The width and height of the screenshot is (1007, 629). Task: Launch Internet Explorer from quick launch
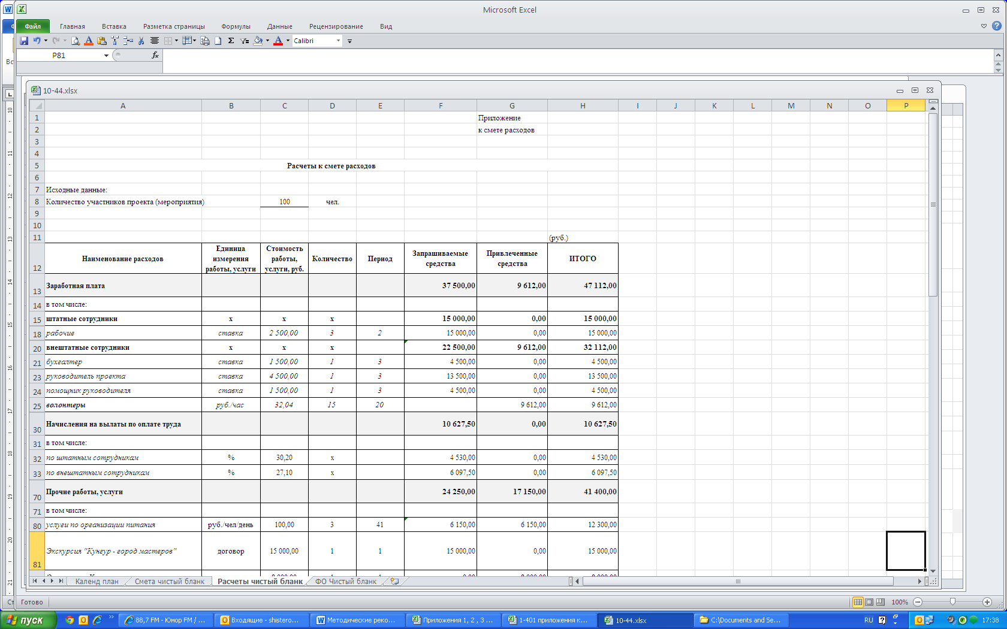pos(97,620)
